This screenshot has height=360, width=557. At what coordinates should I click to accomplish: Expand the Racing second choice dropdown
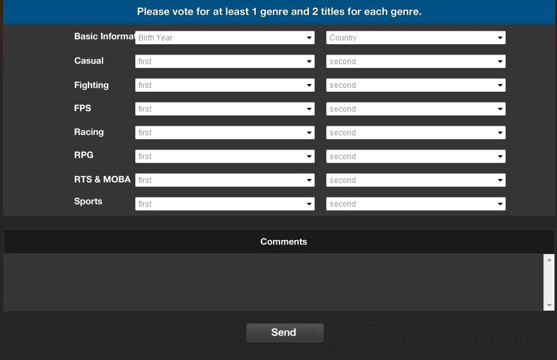point(415,133)
